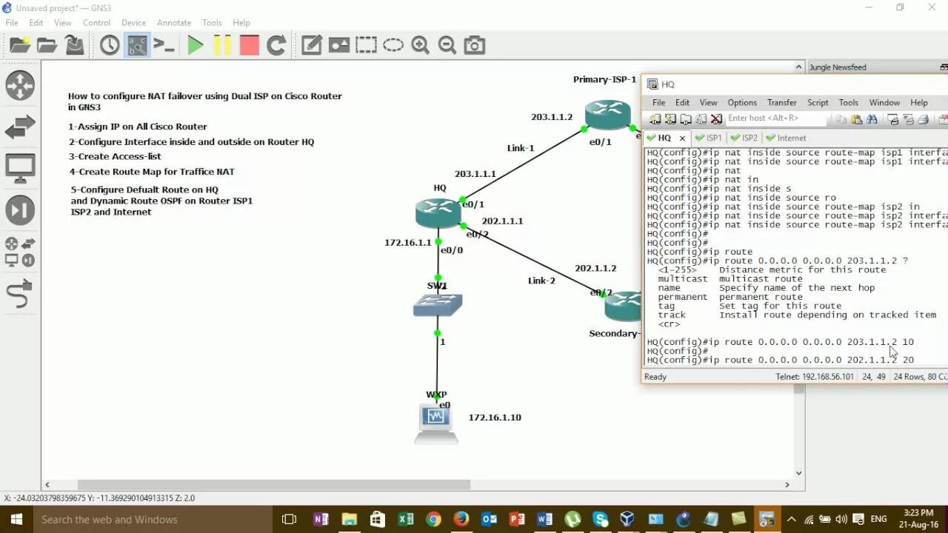Image resolution: width=948 pixels, height=533 pixels.
Task: Click canvas vertical scrollbar down arrow
Action: [798, 472]
